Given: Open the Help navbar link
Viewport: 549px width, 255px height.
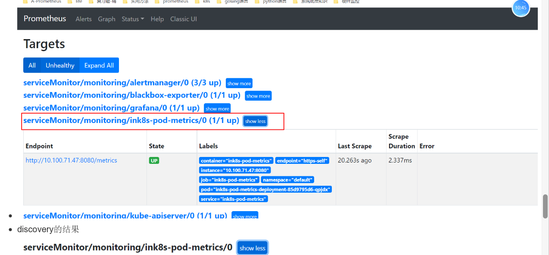Looking at the screenshot, I should point(157,19).
